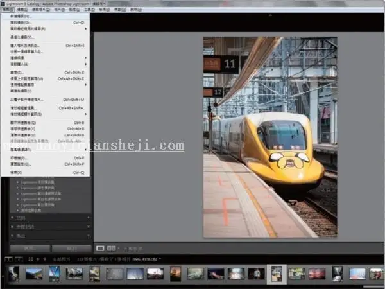Choose exit entry with Ctrl+Q shortcut
385x289 pixels.
46,173
